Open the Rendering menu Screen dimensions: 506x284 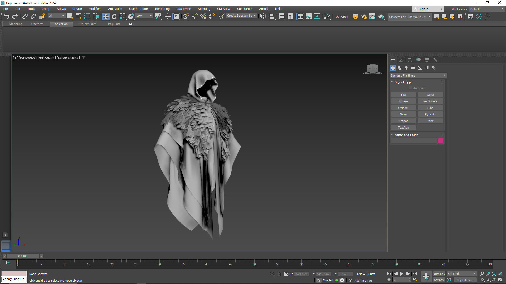point(162,9)
